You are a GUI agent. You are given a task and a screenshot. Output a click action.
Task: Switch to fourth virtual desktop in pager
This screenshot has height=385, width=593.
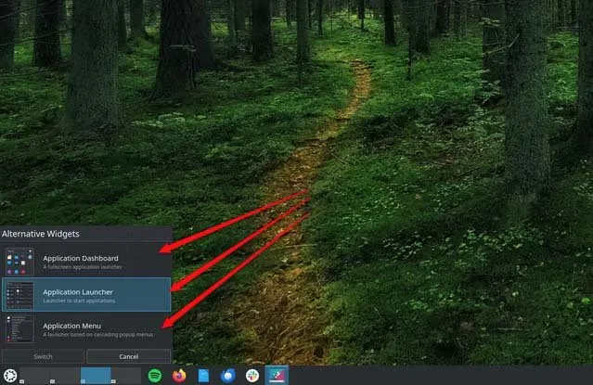pyautogui.click(x=126, y=376)
